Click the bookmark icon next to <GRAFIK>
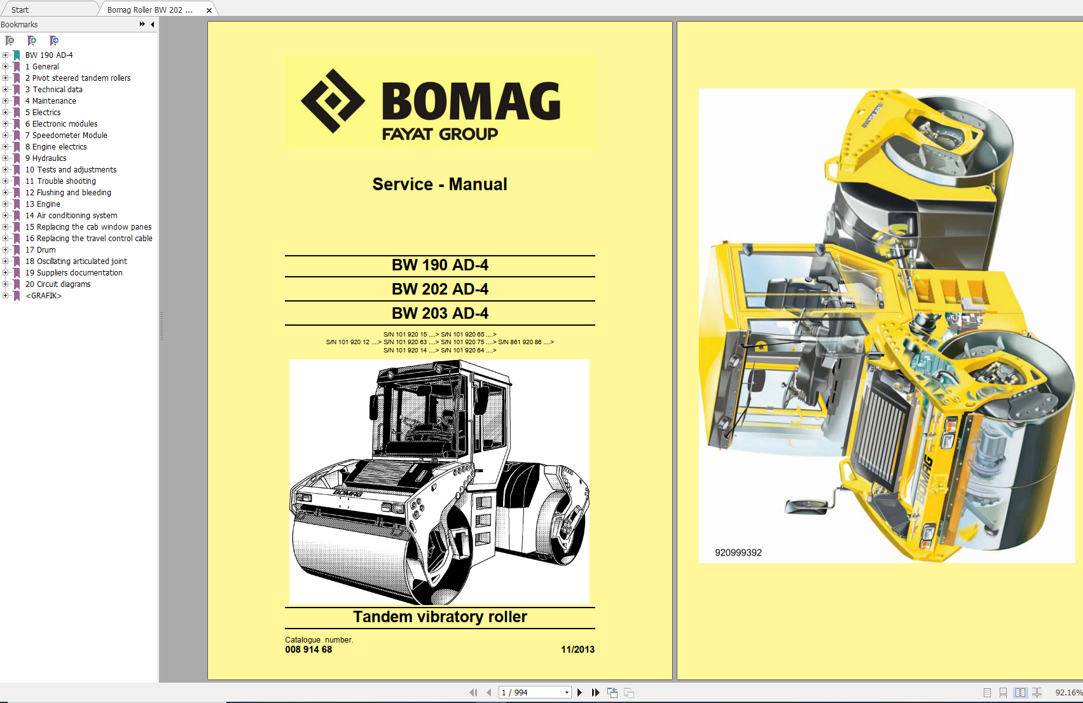Image resolution: width=1083 pixels, height=703 pixels. click(x=17, y=296)
